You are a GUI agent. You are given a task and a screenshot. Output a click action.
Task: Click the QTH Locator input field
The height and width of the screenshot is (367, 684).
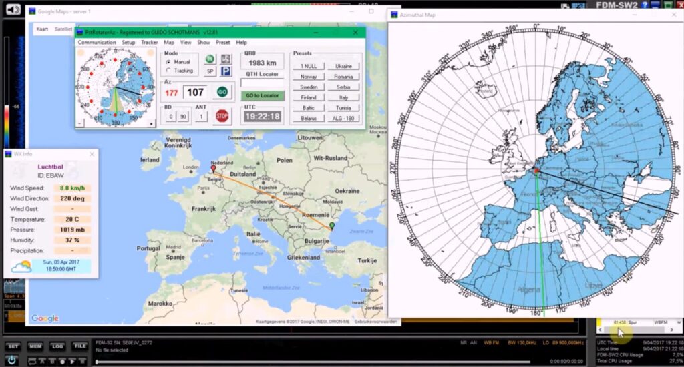point(262,83)
